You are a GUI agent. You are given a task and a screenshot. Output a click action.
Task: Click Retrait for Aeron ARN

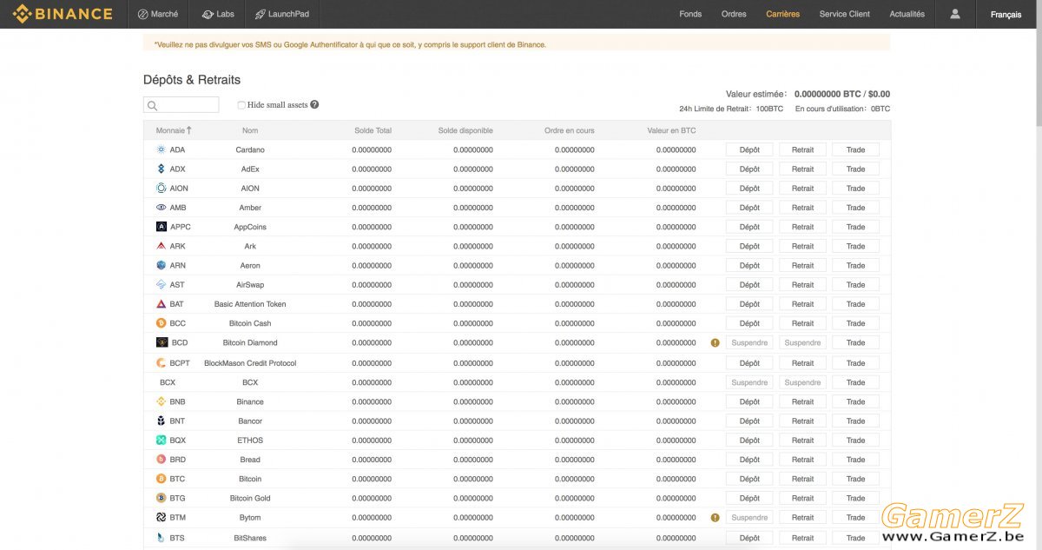pos(802,265)
